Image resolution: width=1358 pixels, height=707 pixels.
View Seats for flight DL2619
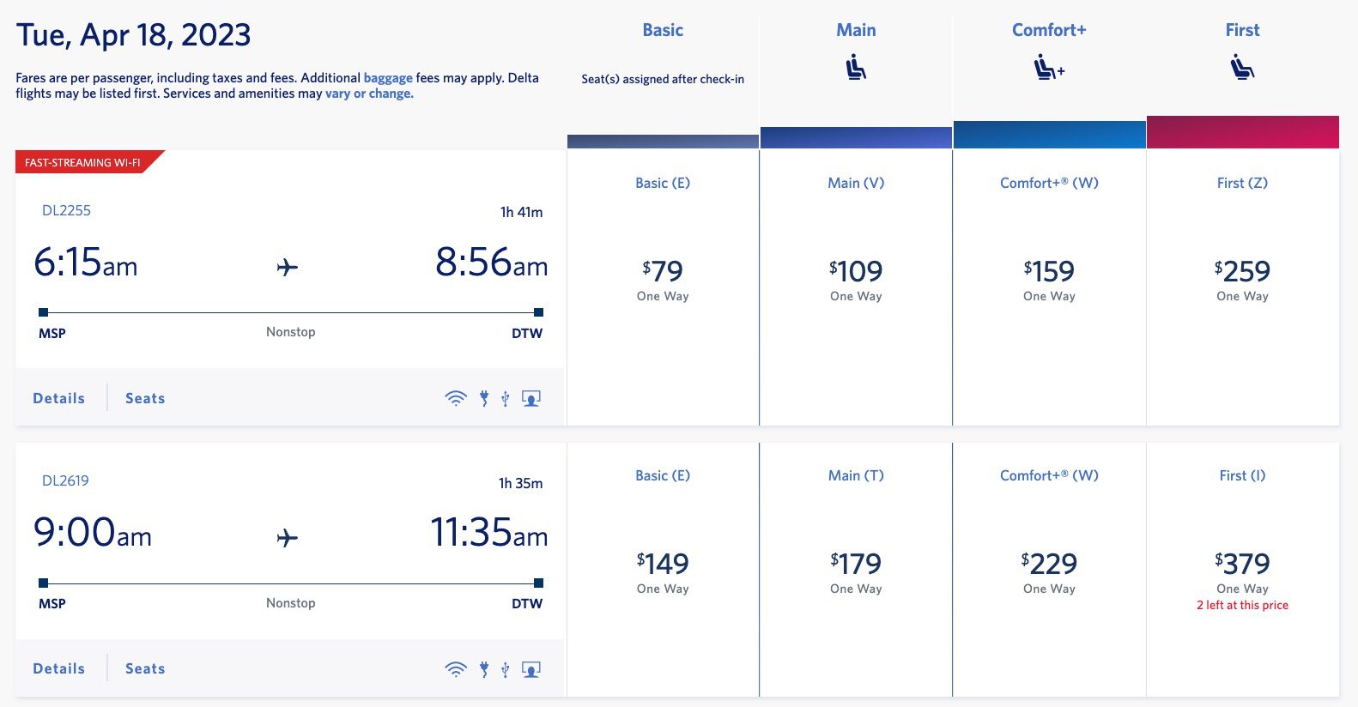143,668
